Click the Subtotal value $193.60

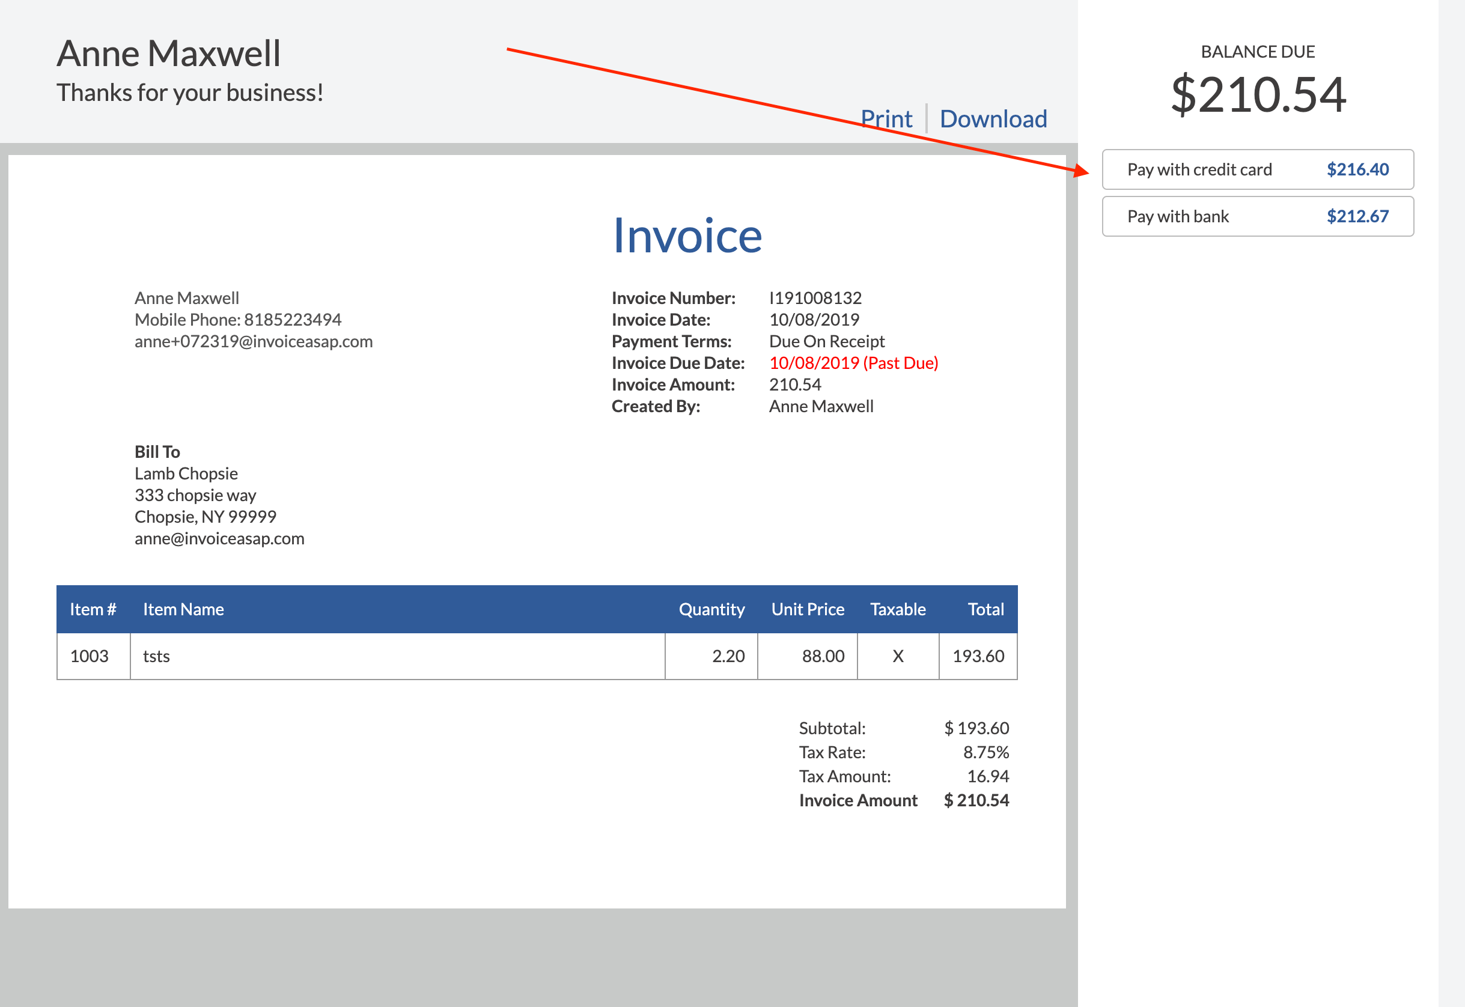coord(976,728)
